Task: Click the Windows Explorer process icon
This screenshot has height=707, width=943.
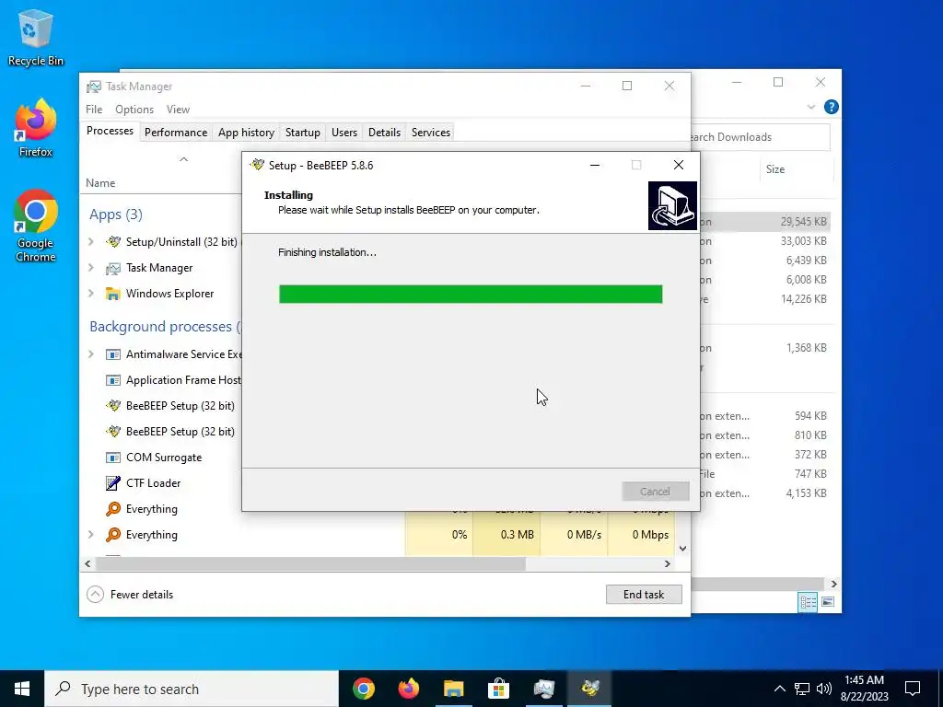Action: point(113,294)
